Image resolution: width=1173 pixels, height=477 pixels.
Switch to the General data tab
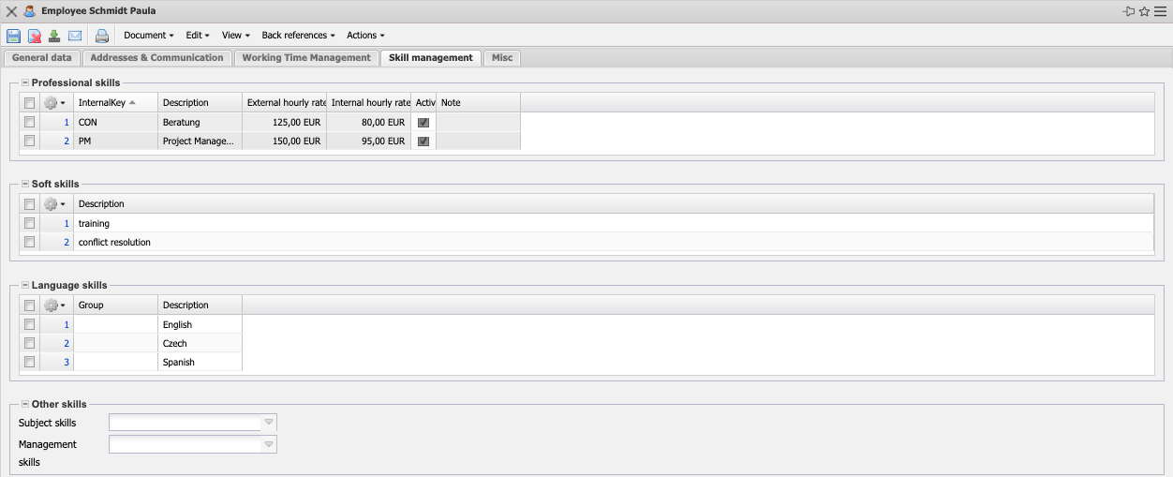[x=42, y=58]
